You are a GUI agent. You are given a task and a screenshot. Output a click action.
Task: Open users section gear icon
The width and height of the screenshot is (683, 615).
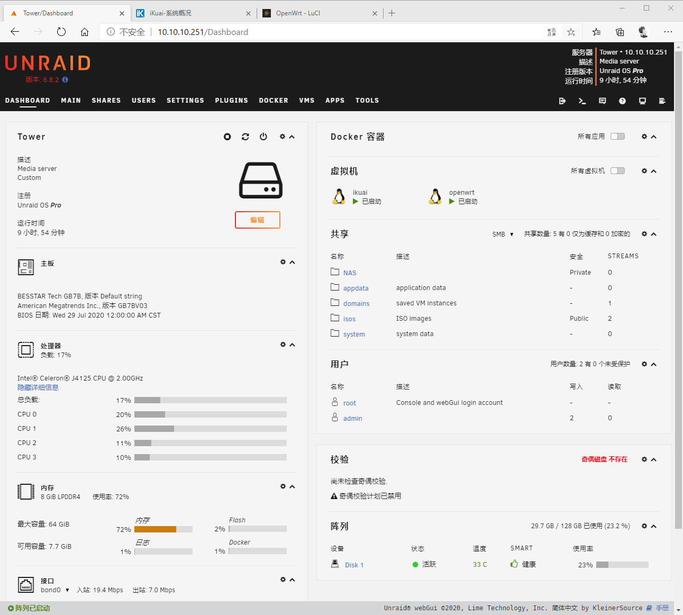click(644, 364)
